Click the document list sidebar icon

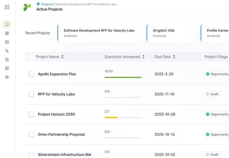click(x=7, y=68)
